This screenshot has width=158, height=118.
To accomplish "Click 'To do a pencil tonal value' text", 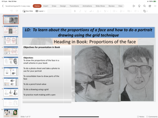I will (35, 84).
